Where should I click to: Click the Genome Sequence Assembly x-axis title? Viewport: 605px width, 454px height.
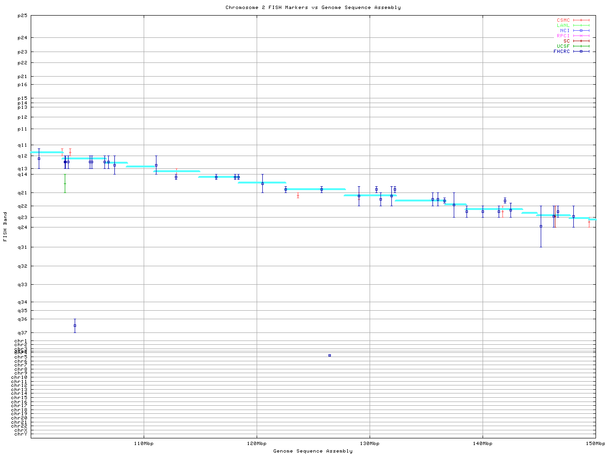click(313, 451)
